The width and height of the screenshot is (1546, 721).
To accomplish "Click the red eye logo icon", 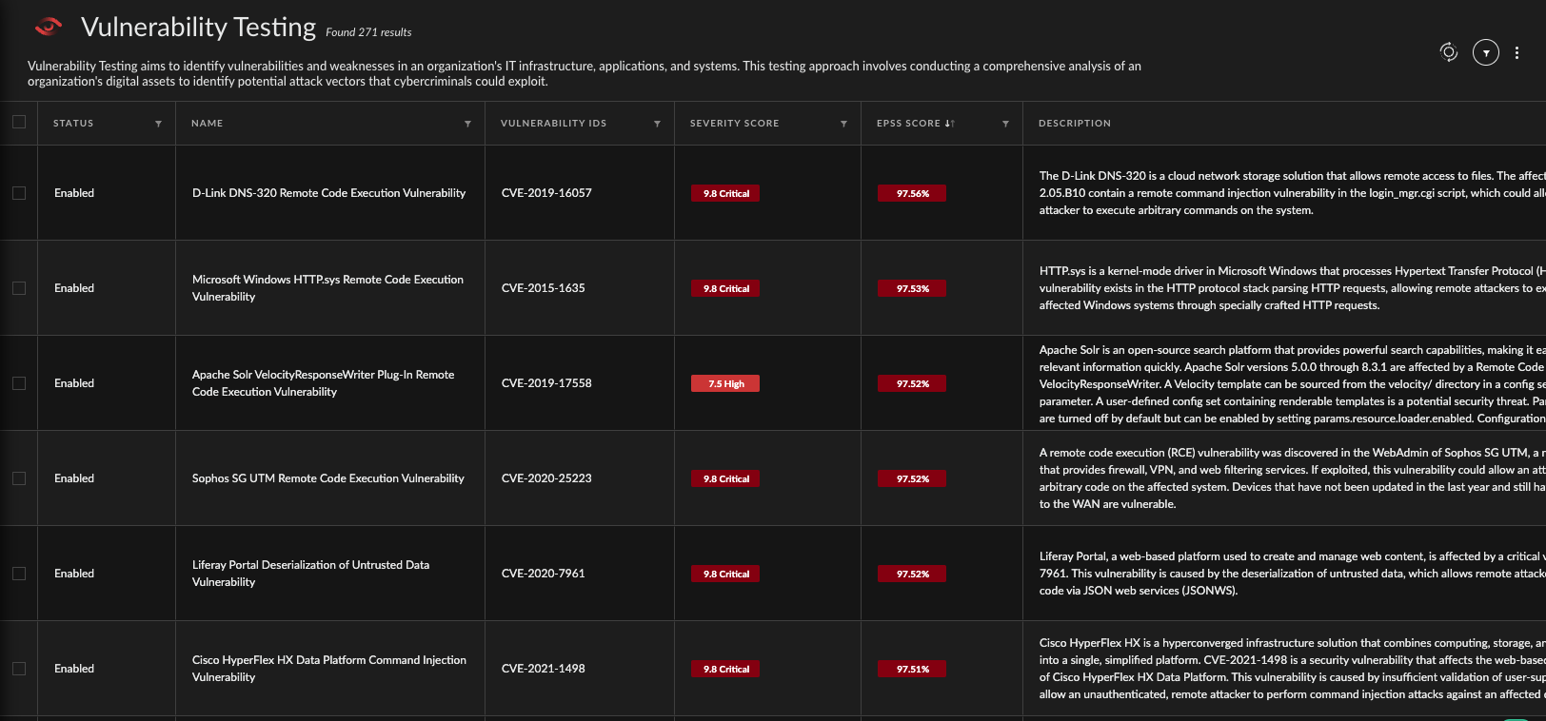I will (x=49, y=27).
